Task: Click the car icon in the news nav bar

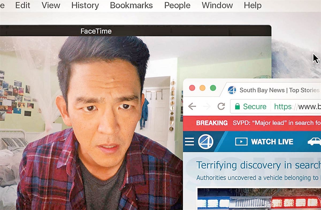Action: (x=314, y=142)
